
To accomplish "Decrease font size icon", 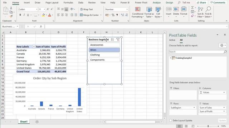I will coord(52,9).
